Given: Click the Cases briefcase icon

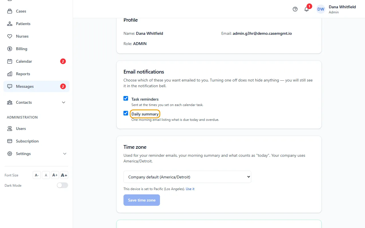Looking at the screenshot, I should point(10,11).
